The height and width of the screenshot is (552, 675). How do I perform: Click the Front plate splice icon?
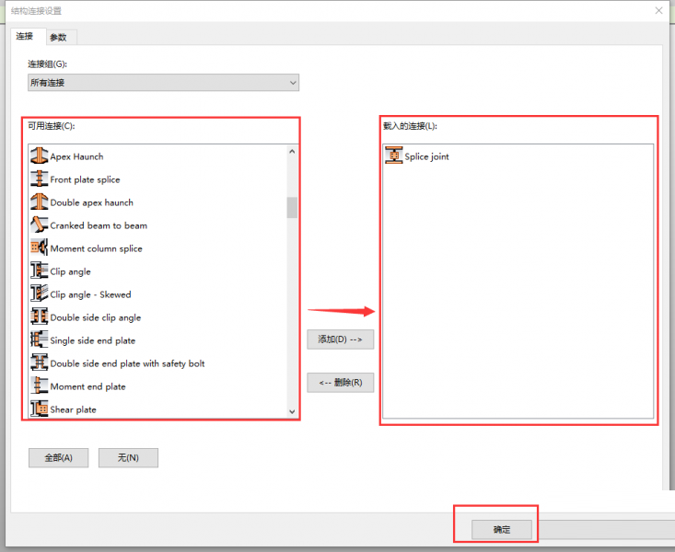point(39,179)
